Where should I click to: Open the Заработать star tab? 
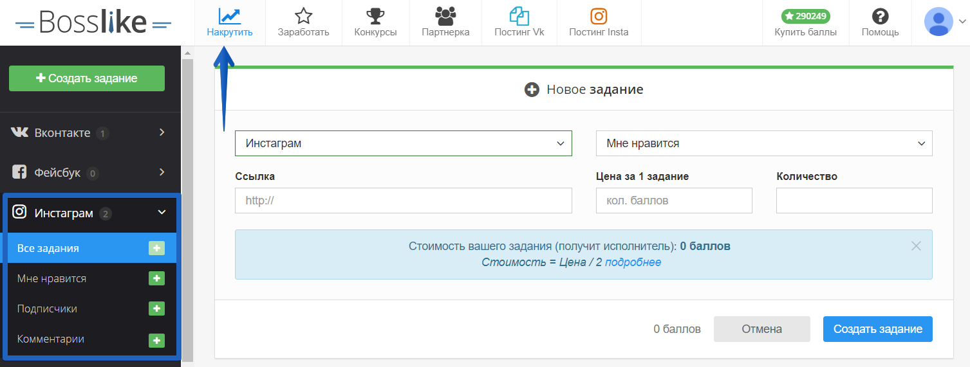tap(303, 23)
